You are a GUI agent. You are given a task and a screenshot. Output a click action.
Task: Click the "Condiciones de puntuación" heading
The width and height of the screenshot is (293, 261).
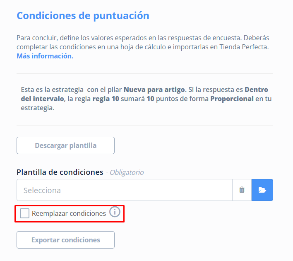click(83, 16)
